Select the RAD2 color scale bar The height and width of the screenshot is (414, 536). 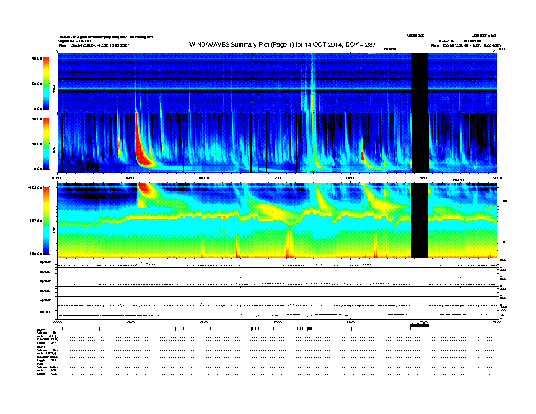[46, 83]
